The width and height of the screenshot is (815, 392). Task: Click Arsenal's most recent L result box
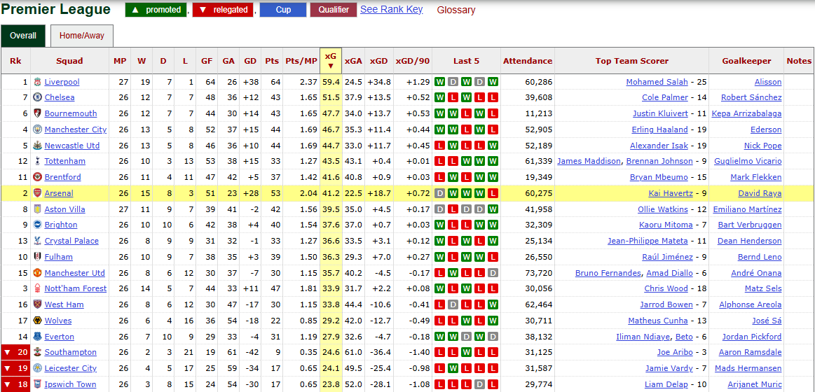coord(493,193)
